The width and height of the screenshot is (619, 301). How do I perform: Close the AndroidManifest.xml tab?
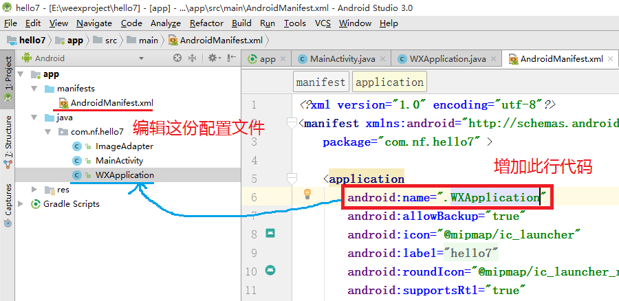tap(610, 59)
